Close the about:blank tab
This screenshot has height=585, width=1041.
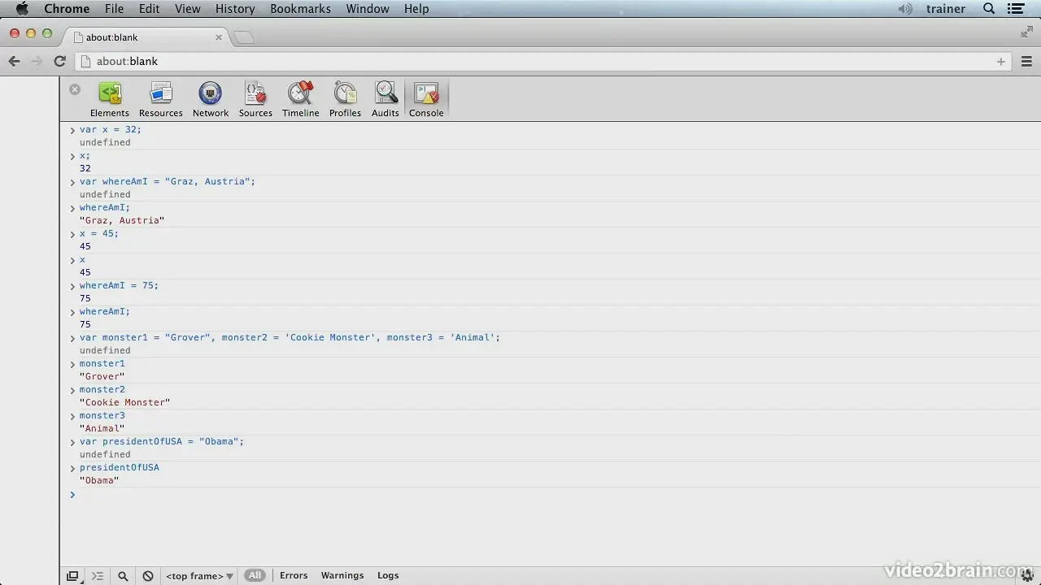[219, 37]
